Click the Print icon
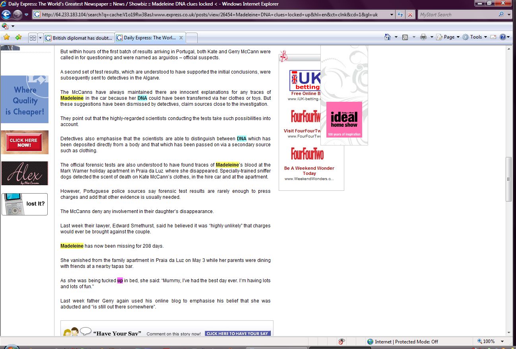516x349 pixels. 423,37
